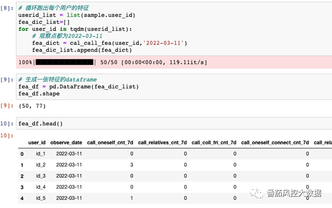Click the red output prompt [9]
This screenshot has height=208, width=332.
(7, 106)
